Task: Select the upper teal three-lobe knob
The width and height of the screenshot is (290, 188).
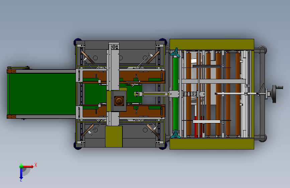Action: click(x=175, y=53)
